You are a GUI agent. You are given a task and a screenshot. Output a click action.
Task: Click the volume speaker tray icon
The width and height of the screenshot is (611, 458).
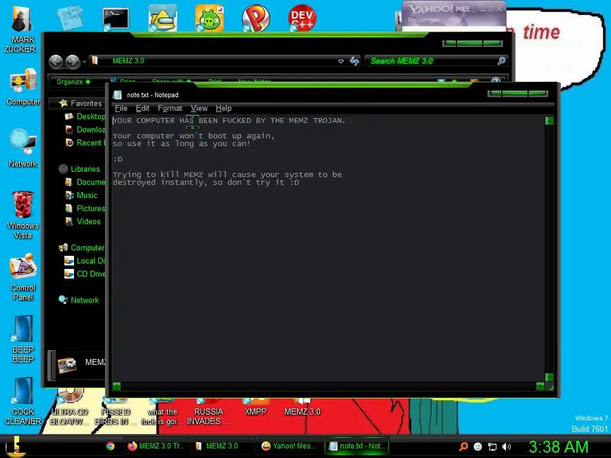point(506,447)
